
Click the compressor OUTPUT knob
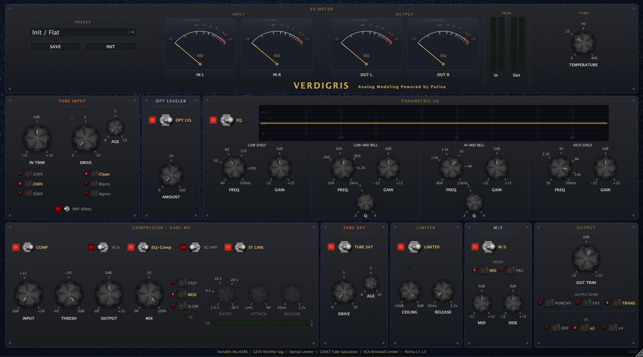[x=109, y=295]
